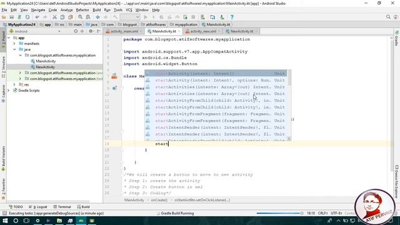Open Device File Explorer side panel
Viewport: 400px width, 225px height.
(397, 181)
